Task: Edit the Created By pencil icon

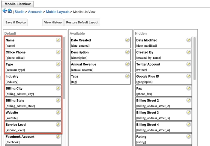Action: pos(189,52)
